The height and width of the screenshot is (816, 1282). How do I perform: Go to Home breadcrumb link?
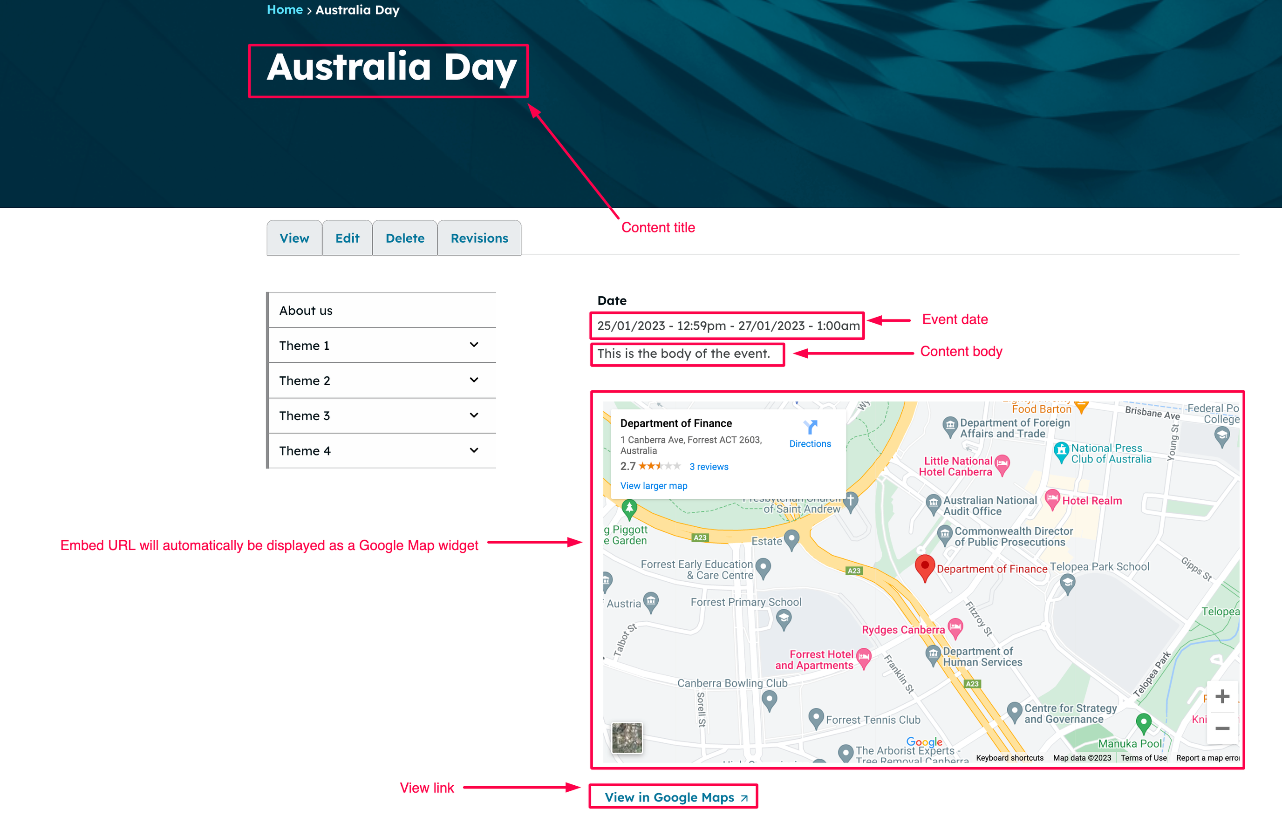pyautogui.click(x=284, y=10)
